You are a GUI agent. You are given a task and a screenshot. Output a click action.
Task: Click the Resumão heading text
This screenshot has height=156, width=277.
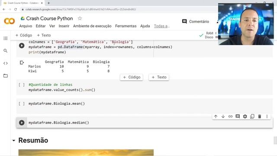[x=33, y=140]
